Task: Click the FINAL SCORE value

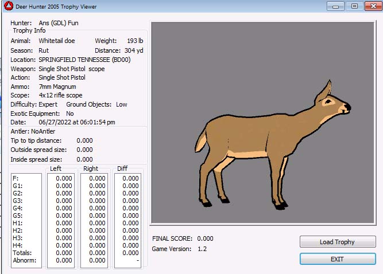Action: (205, 238)
